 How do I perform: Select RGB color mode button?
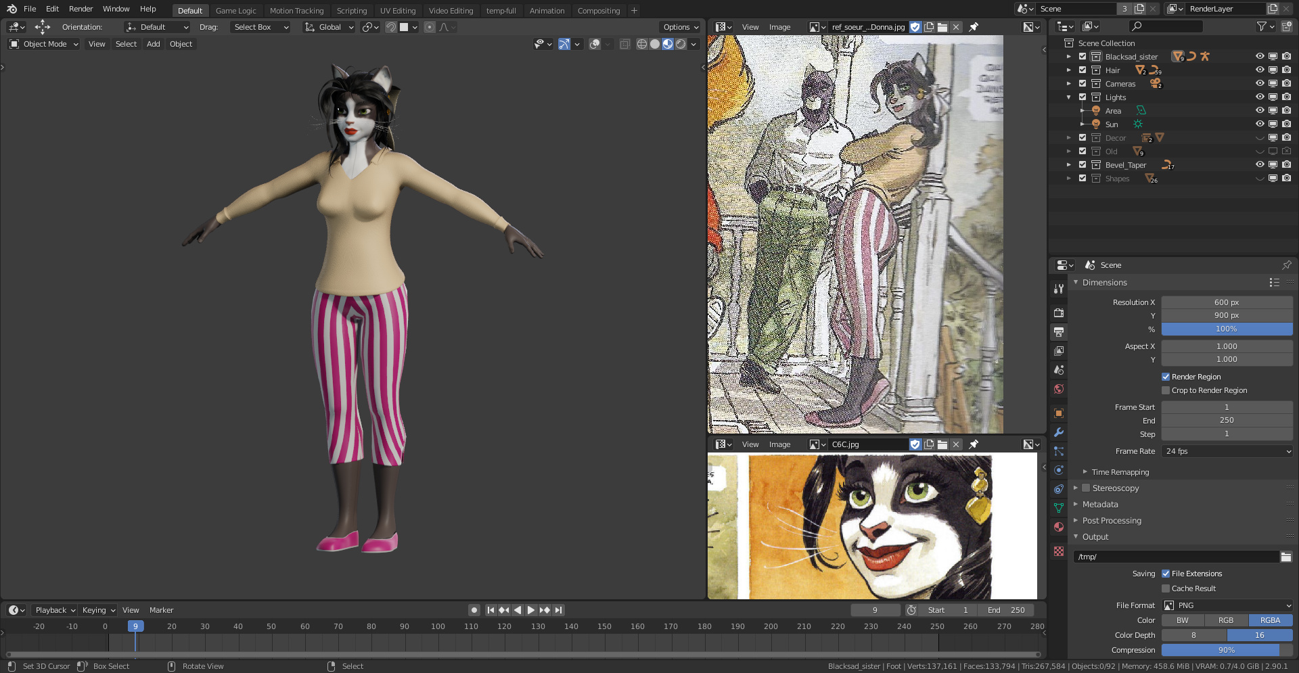(1226, 620)
